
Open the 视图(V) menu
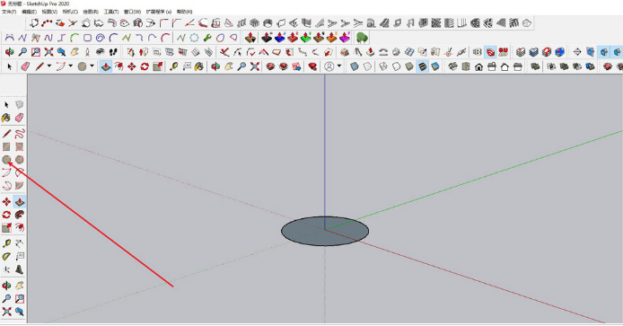pos(49,12)
